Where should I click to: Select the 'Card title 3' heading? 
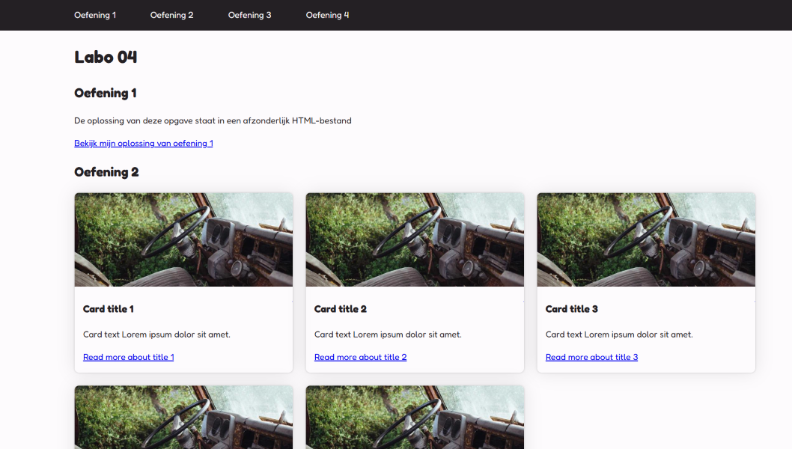point(571,309)
